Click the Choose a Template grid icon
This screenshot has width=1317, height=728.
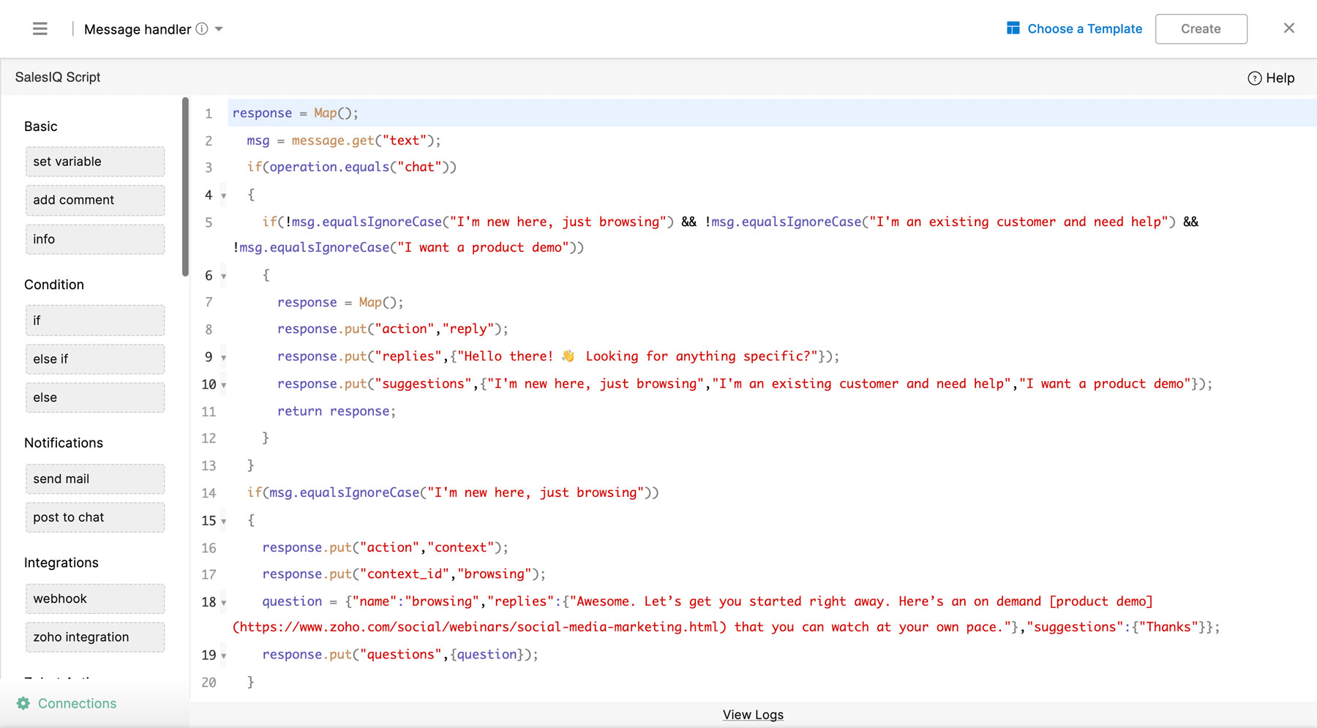pyautogui.click(x=1013, y=29)
